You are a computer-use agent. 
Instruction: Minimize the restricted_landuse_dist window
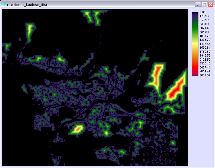pos(198,5)
